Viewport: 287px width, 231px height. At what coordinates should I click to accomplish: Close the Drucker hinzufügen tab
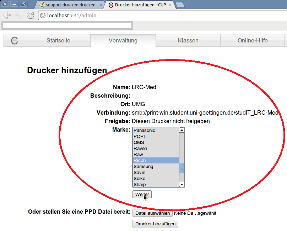point(170,5)
